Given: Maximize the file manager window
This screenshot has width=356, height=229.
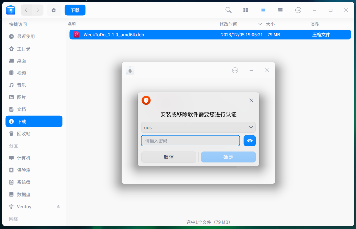Looking at the screenshot, I should (330, 10).
